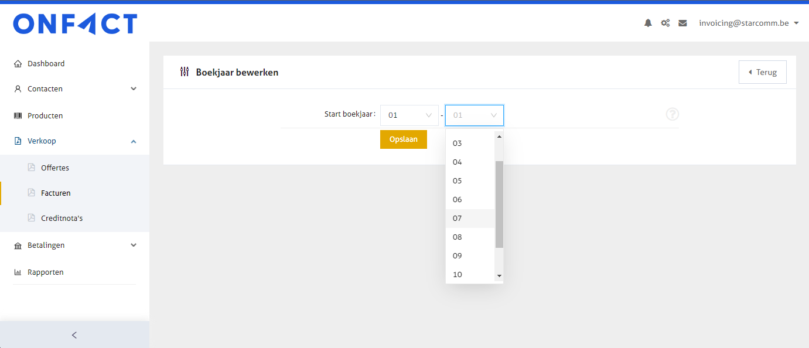Image resolution: width=809 pixels, height=348 pixels.
Task: Click the ONFACT logo
Action: coord(75,24)
